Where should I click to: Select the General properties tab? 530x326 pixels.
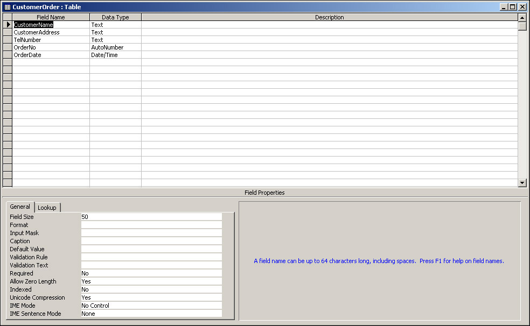(x=20, y=207)
